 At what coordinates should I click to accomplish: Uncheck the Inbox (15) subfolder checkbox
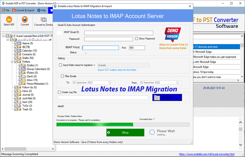click(20, 80)
